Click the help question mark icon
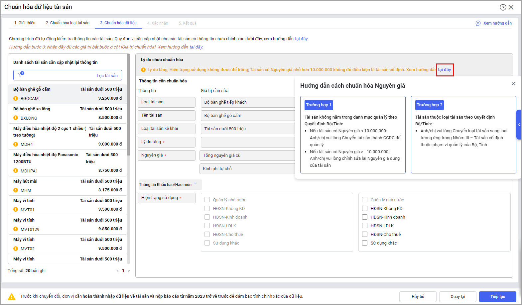 [x=503, y=7]
